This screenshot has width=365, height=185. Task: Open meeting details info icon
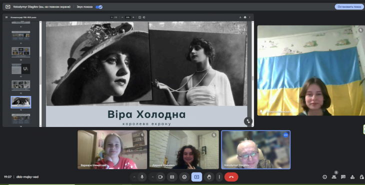(324, 177)
